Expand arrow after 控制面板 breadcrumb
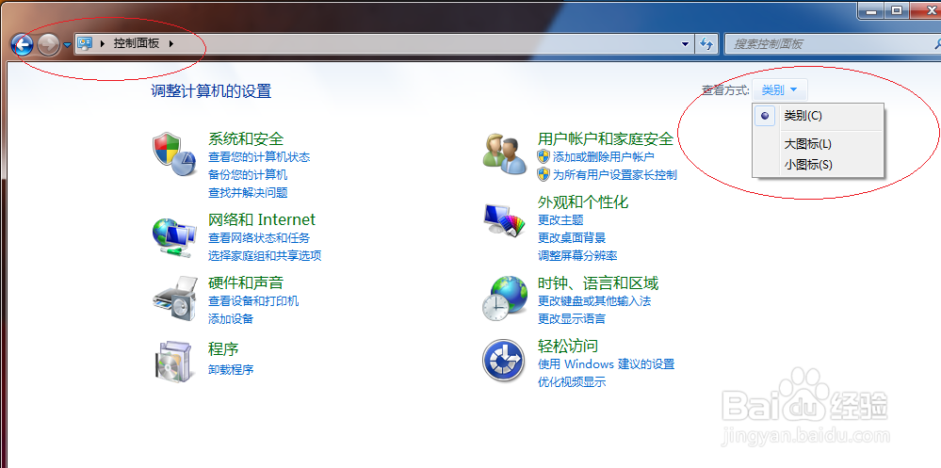 click(171, 43)
